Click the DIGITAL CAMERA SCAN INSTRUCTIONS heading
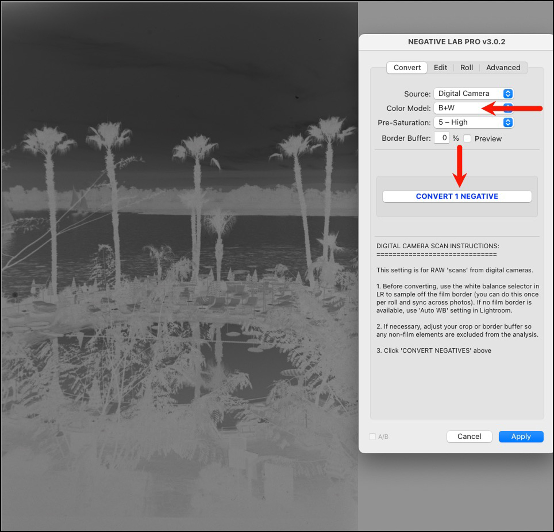Viewport: 554px width, 532px height. pos(438,246)
